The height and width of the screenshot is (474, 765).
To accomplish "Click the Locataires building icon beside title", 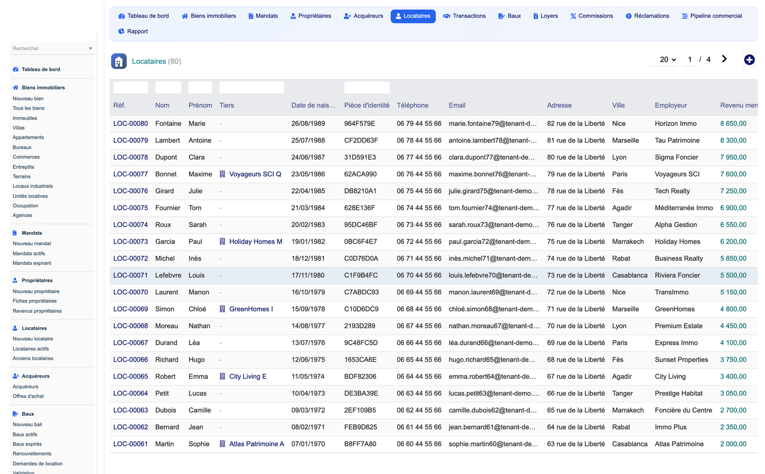I will 119,61.
